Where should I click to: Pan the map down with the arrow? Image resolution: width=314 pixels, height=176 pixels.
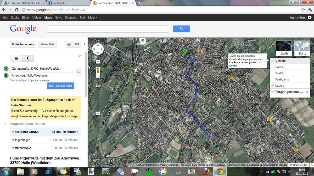98,53
